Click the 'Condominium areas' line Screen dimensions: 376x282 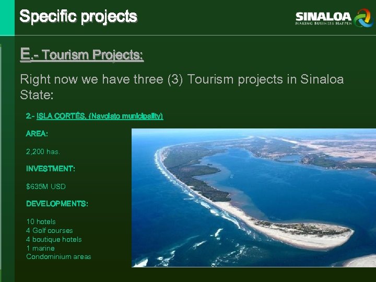[x=58, y=256]
